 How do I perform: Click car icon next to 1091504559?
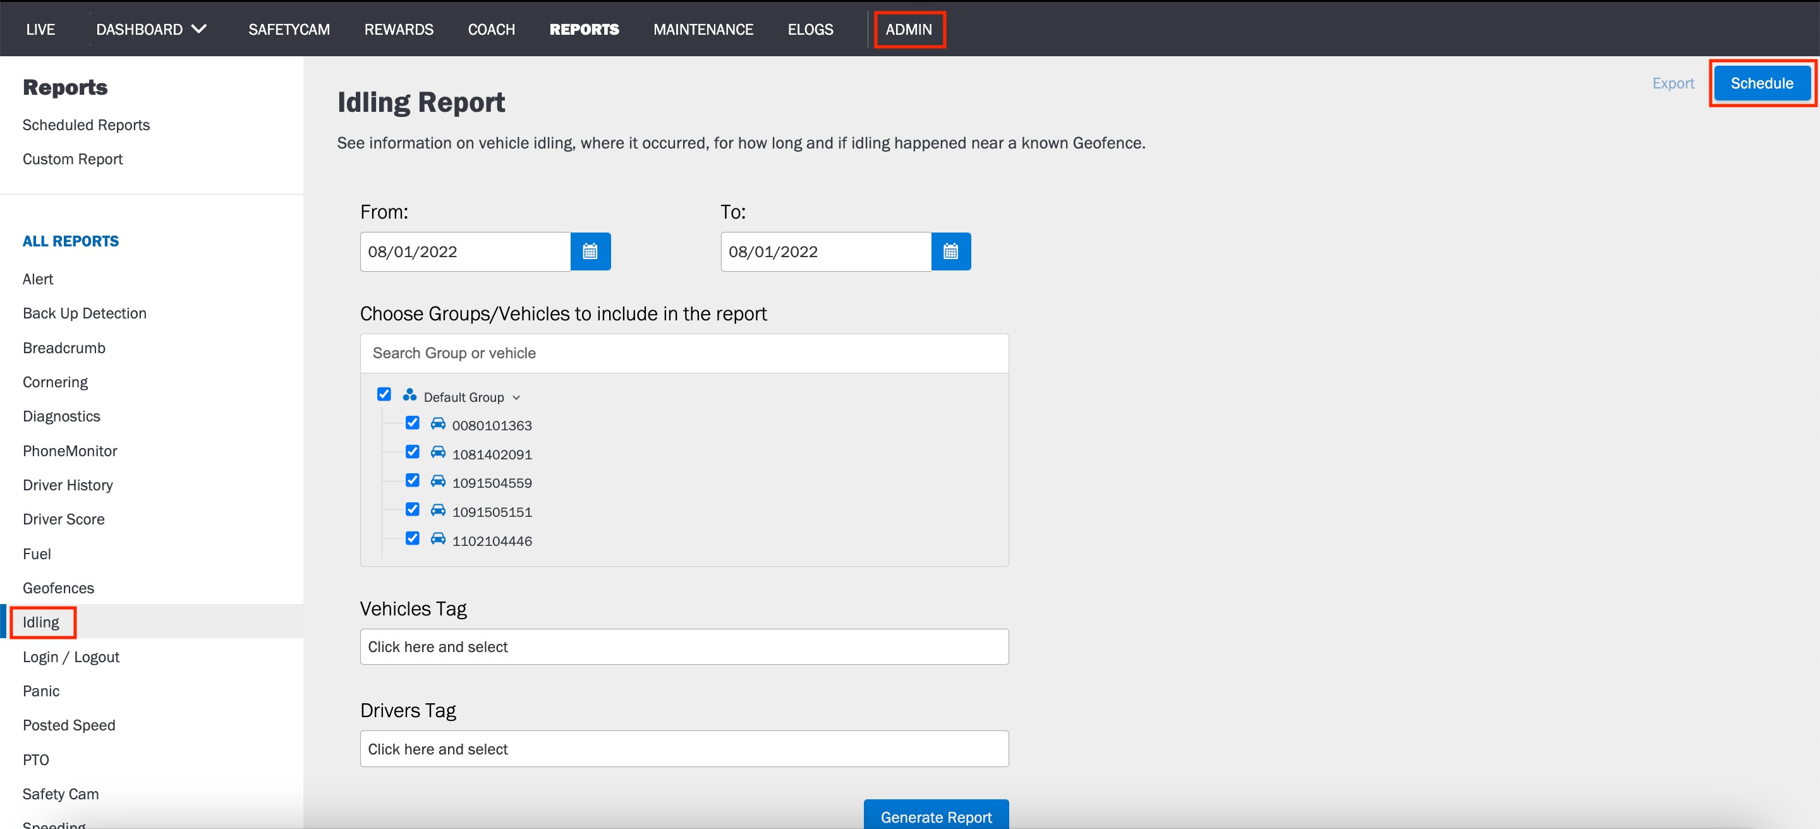438,481
